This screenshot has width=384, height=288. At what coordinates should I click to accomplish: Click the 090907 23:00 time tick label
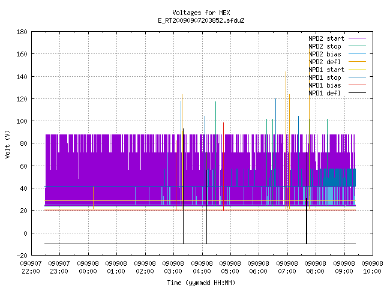tap(59, 268)
